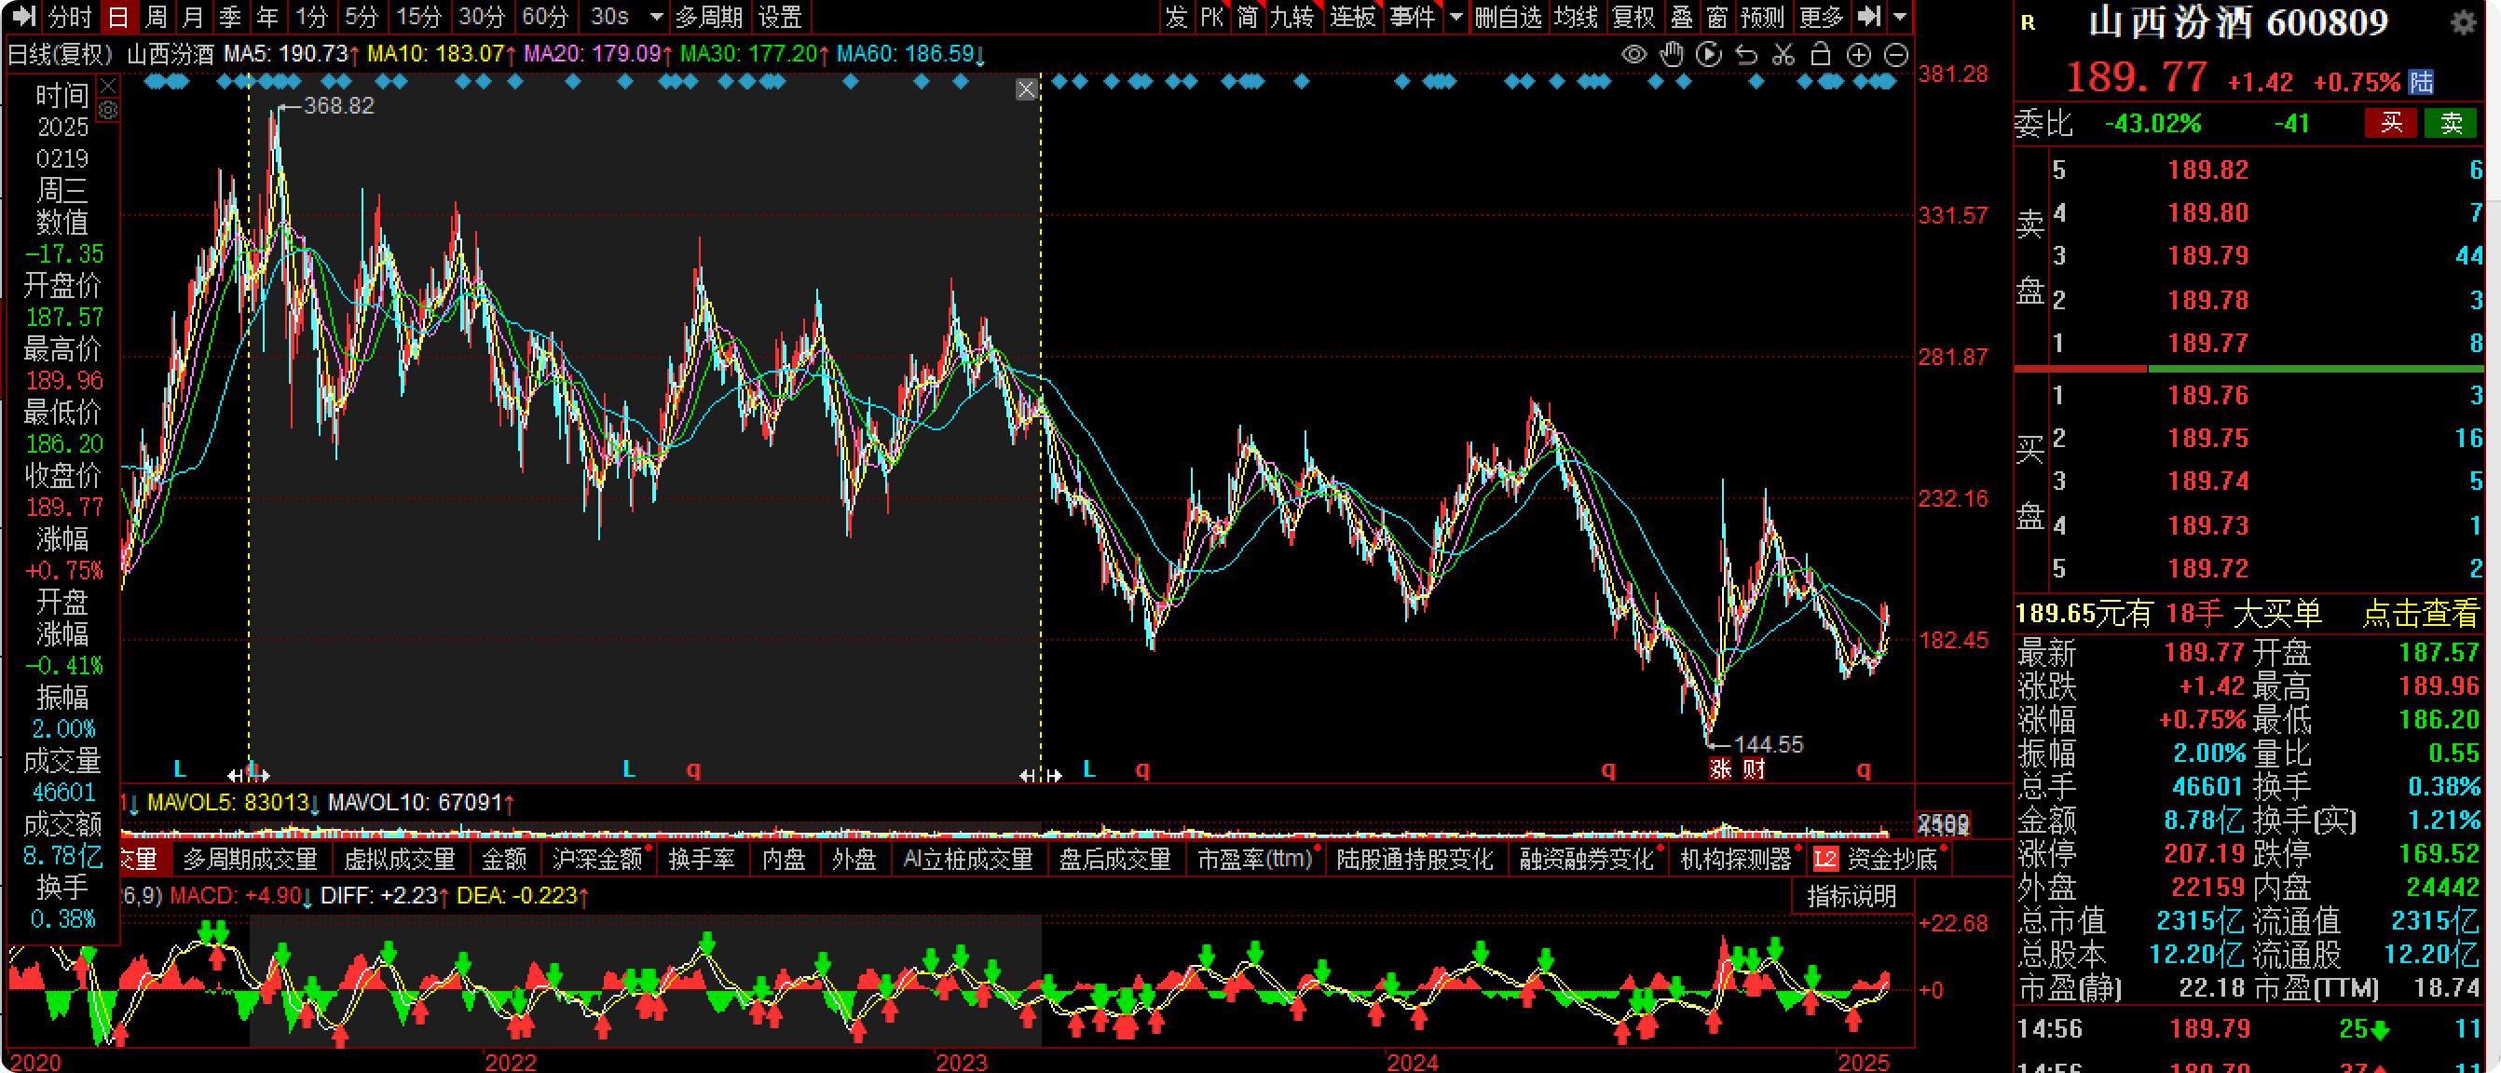Click the chart replay play icon
Image resolution: width=2501 pixels, height=1073 pixels.
[1708, 55]
